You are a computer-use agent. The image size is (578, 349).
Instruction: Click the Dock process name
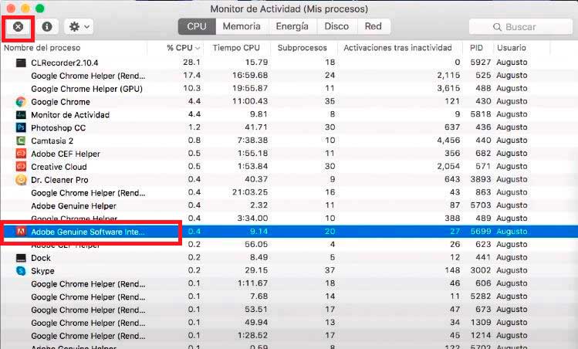point(41,258)
